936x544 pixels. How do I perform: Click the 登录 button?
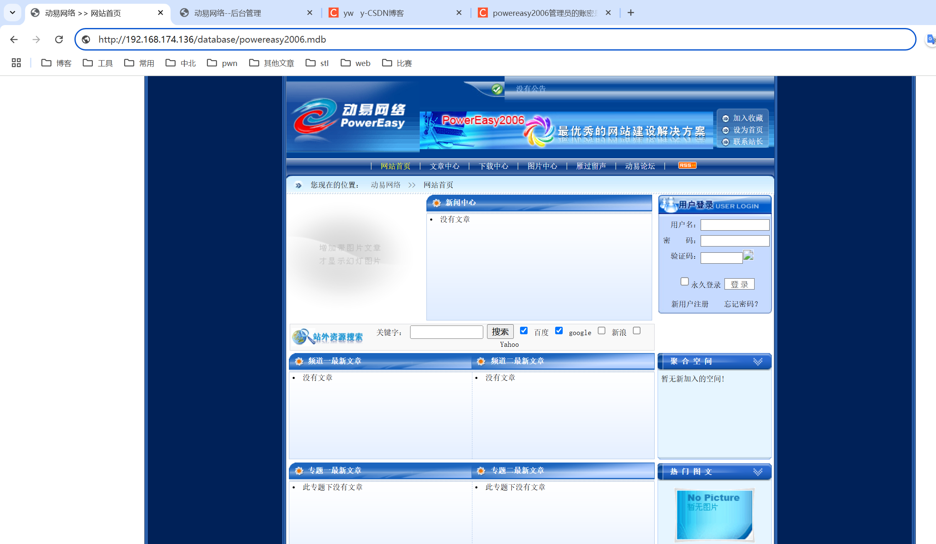click(740, 284)
